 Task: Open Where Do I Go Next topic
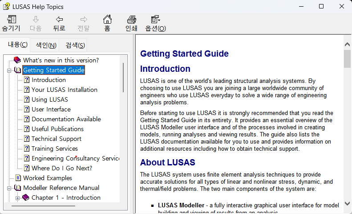pyautogui.click(x=61, y=168)
